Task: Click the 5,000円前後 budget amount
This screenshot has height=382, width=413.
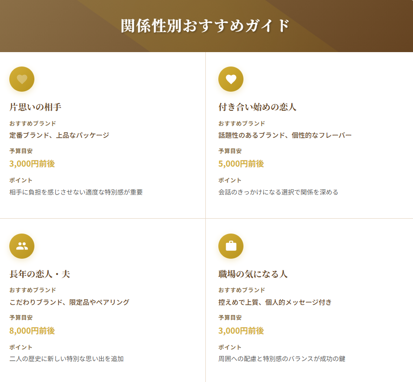Action: pos(241,164)
